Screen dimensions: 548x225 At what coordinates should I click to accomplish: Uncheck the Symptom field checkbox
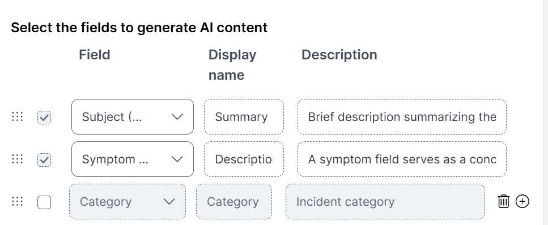tap(44, 160)
